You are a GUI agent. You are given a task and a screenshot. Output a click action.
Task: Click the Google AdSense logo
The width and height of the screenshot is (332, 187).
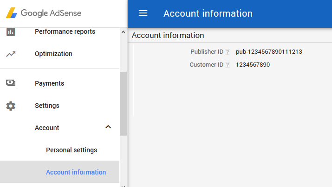pyautogui.click(x=44, y=13)
